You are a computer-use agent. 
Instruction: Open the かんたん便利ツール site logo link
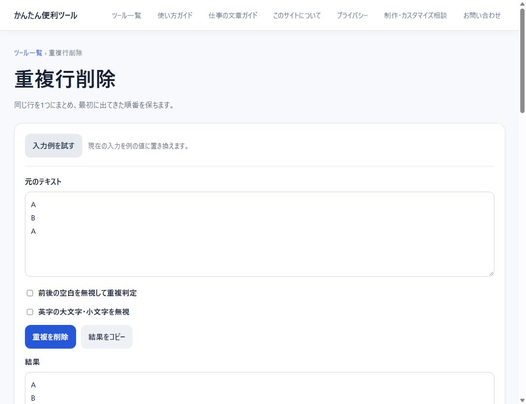[45, 15]
